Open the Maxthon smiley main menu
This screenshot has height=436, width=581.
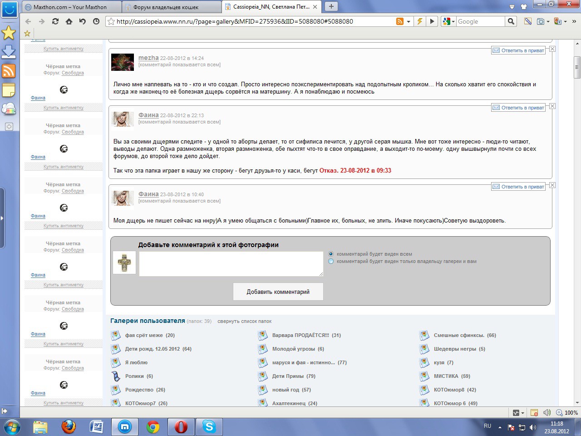(9, 9)
